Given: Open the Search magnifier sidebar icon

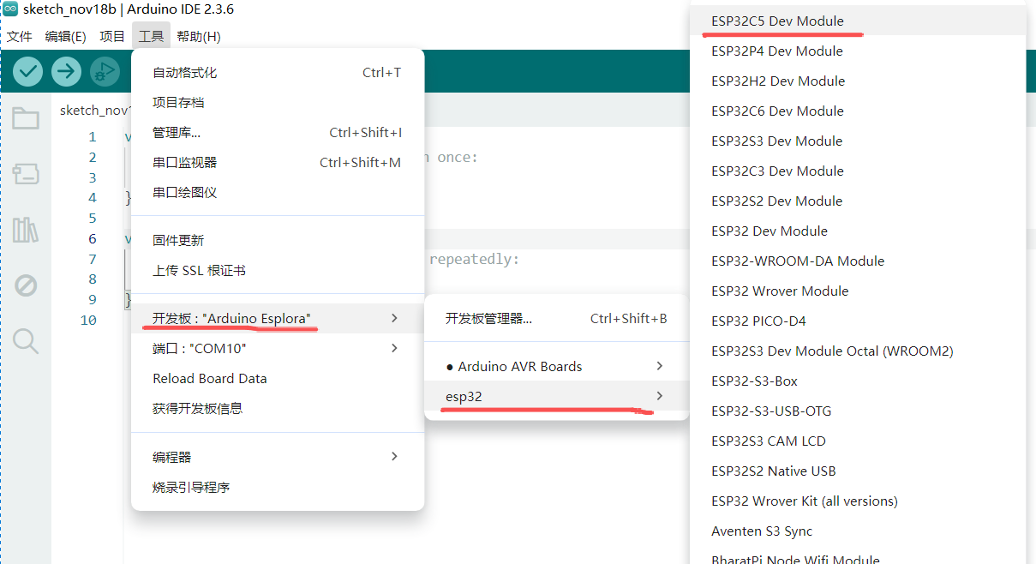Looking at the screenshot, I should tap(26, 341).
